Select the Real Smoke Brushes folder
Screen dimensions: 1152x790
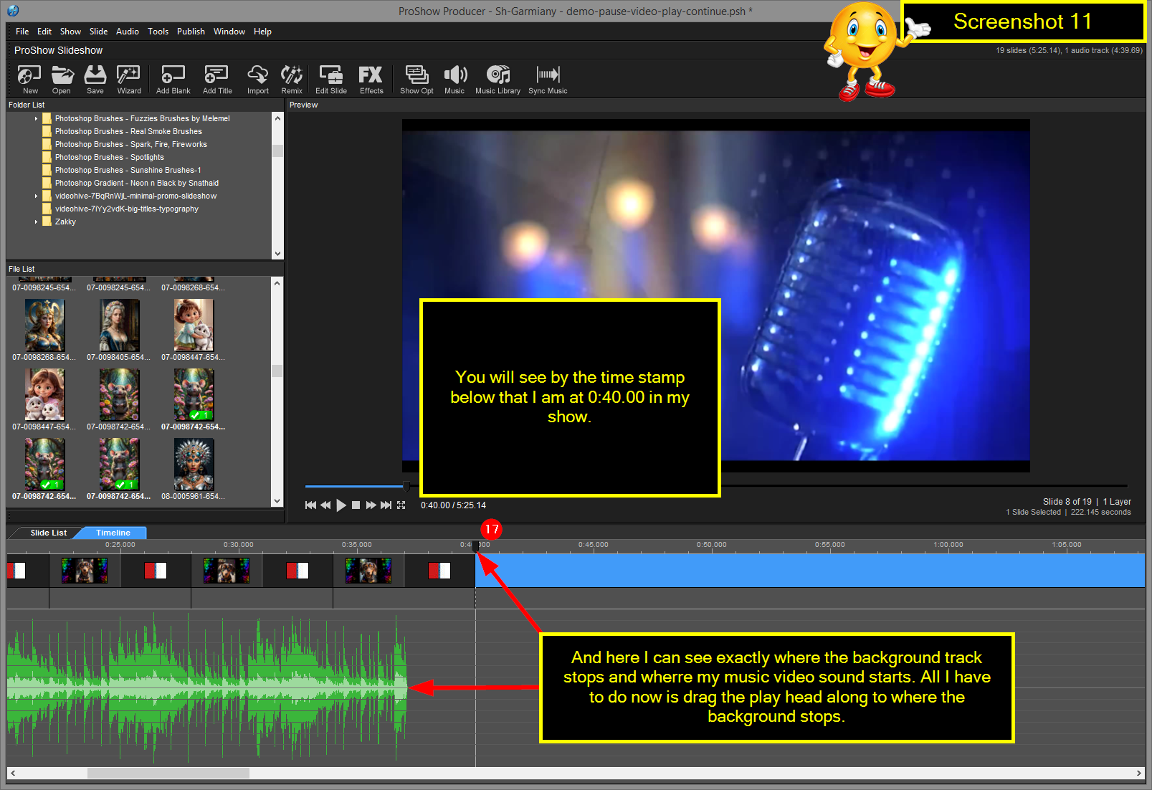tap(128, 132)
